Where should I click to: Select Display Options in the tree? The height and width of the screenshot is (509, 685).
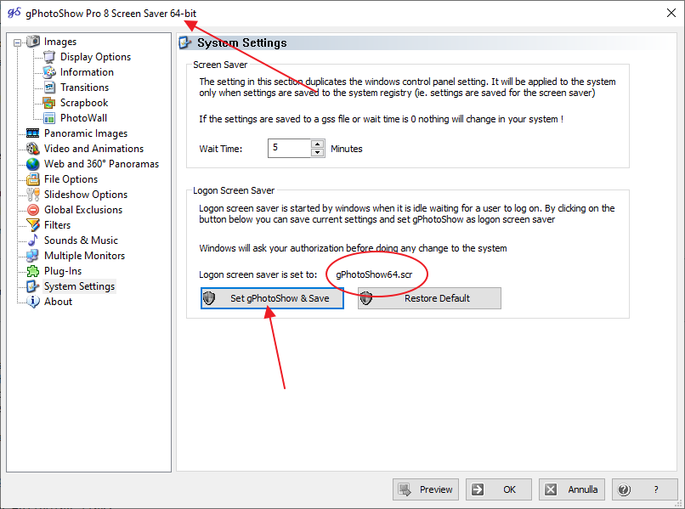(x=95, y=57)
